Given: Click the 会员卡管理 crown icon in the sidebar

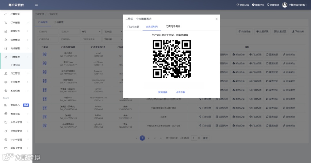Looking at the screenshot, I should pyautogui.click(x=6, y=122).
